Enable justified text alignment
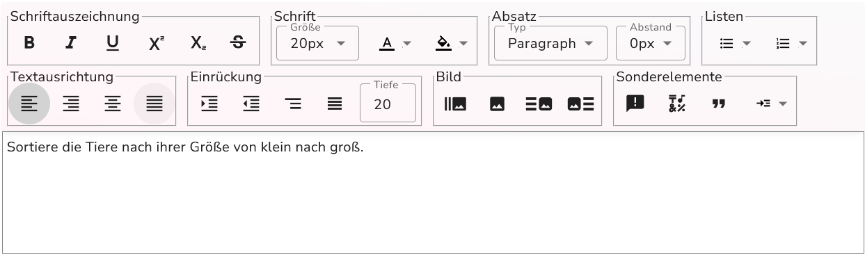The height and width of the screenshot is (255, 865). (x=154, y=104)
